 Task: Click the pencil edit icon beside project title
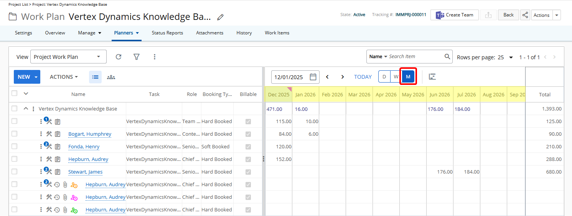tap(220, 17)
